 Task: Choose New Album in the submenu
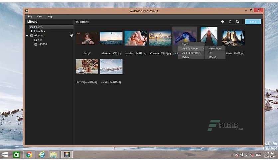(215, 49)
